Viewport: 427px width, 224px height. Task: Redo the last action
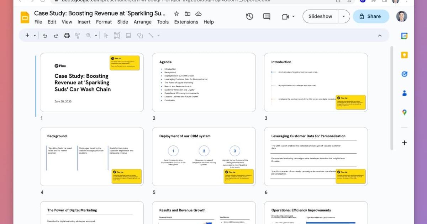[x=56, y=35]
